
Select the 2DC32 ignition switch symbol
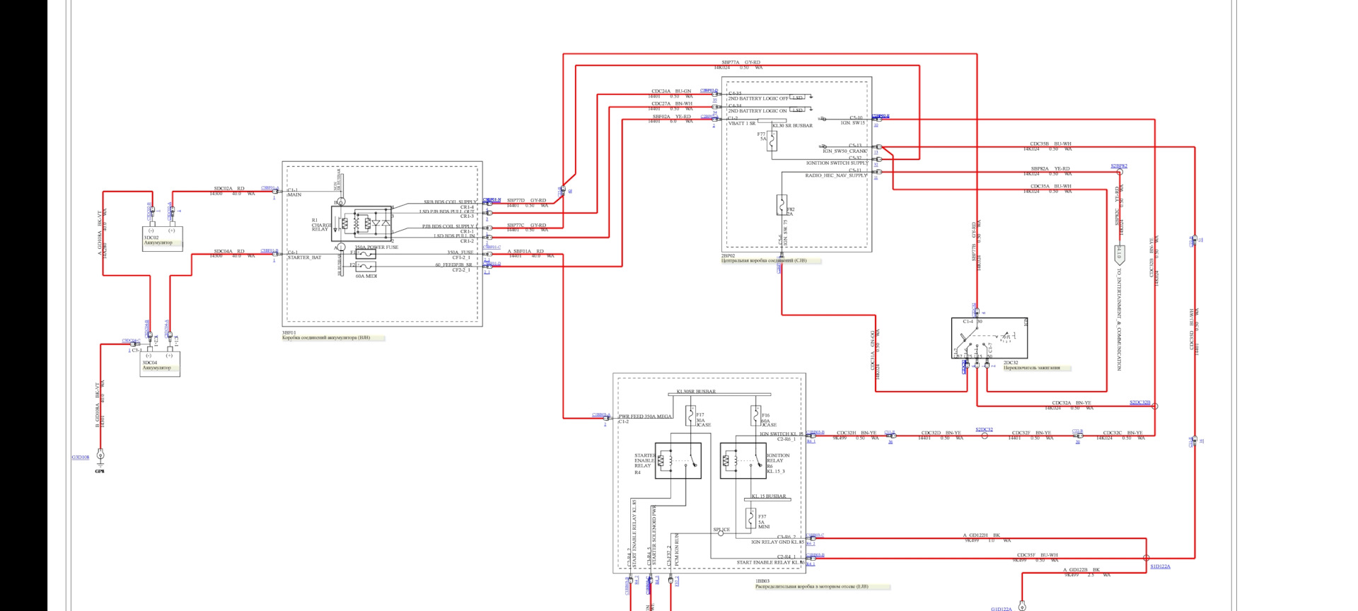[x=989, y=338]
